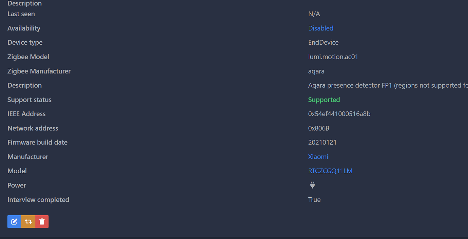This screenshot has height=239, width=468.
Task: Click the N/A last seen value
Action: [x=314, y=14]
